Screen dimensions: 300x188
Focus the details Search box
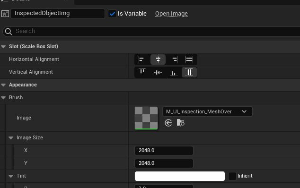click(x=151, y=32)
